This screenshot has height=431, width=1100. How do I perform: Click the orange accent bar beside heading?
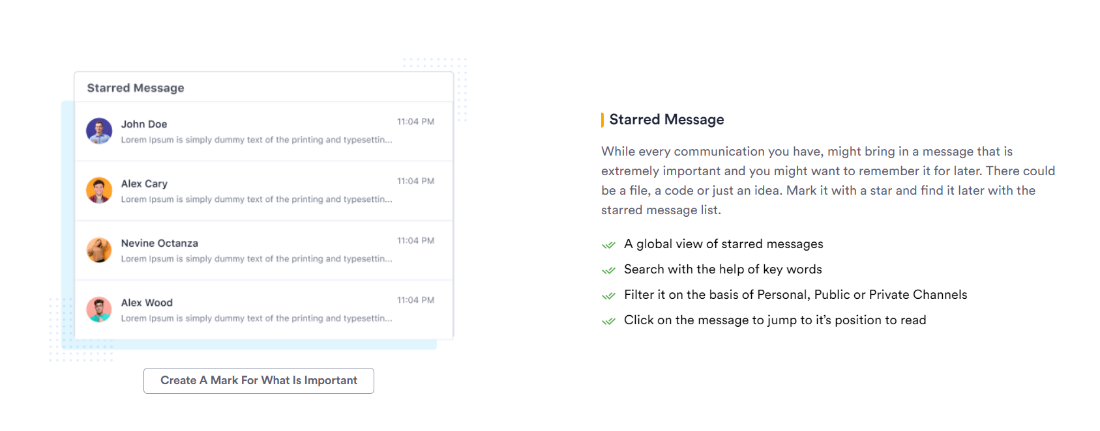602,120
